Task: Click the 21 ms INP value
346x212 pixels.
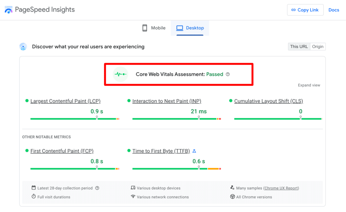Action: click(x=199, y=111)
